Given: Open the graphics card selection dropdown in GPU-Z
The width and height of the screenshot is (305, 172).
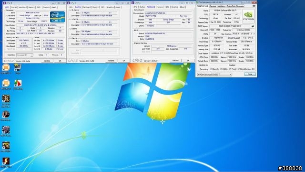Looking at the screenshot, I should coord(214,75).
